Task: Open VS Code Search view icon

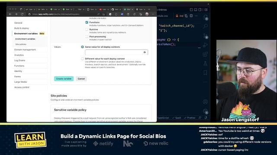Action: pos(205,26)
